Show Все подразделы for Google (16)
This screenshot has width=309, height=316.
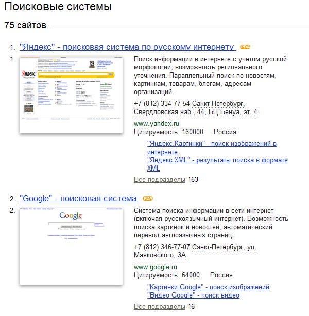[x=160, y=307]
